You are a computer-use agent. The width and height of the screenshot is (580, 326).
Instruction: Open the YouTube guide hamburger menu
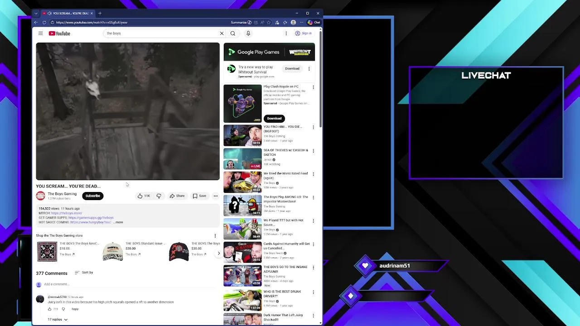pos(40,34)
